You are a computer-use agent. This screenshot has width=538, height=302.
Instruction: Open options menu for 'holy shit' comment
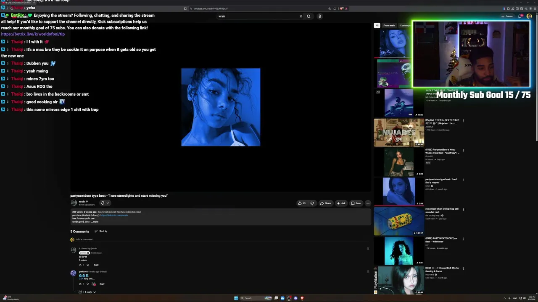click(368, 271)
